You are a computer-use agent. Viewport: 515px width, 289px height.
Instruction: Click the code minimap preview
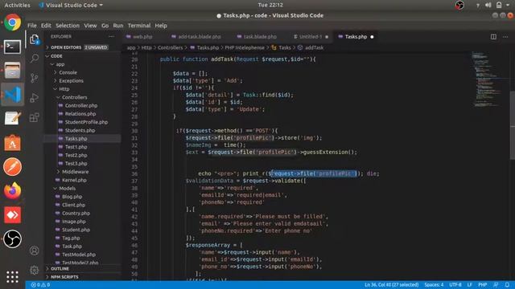[488, 79]
